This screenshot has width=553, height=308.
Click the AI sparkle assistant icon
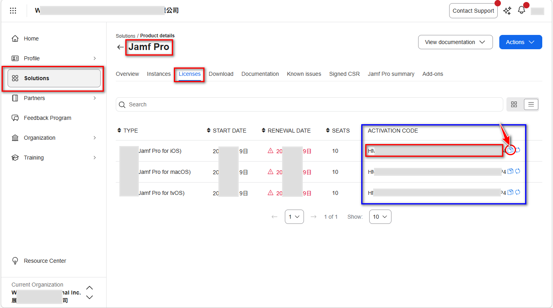coord(507,11)
